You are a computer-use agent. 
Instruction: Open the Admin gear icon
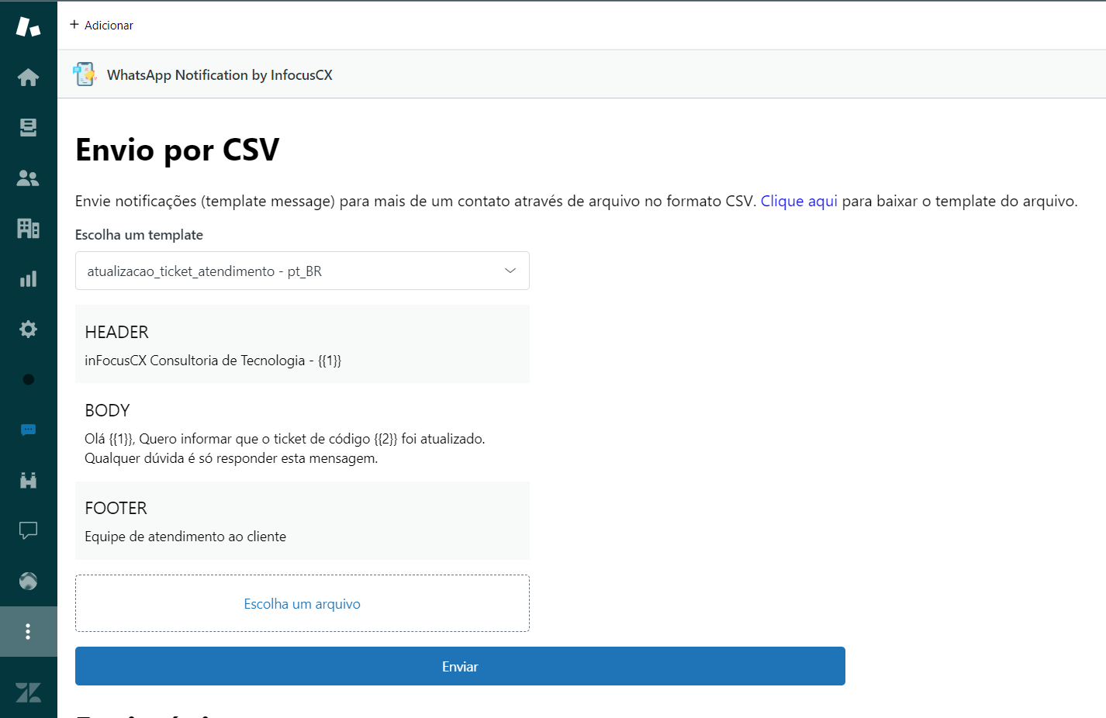coord(29,330)
